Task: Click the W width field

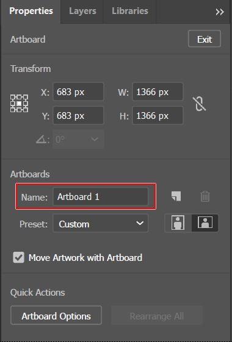Action: (x=158, y=92)
